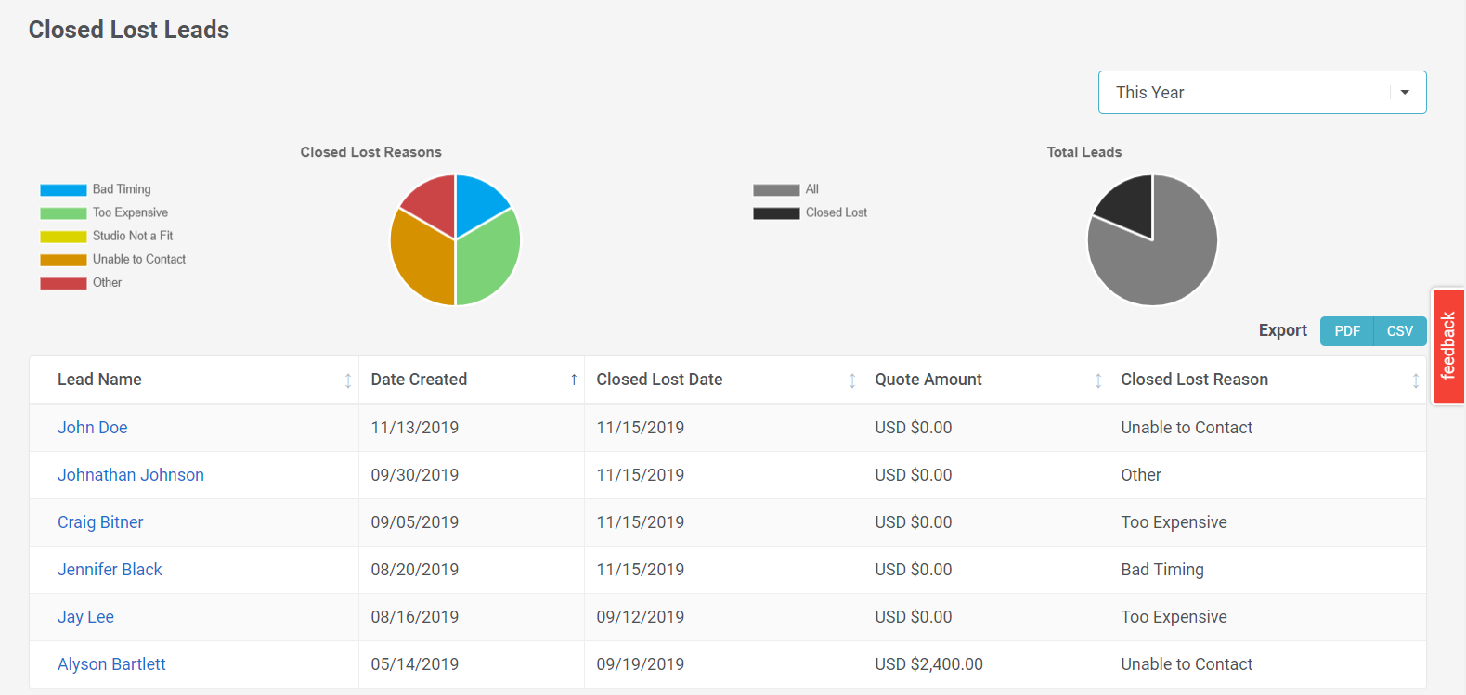Viewport: 1466px width, 695px height.
Task: Export the report as PDF
Action: (1346, 331)
